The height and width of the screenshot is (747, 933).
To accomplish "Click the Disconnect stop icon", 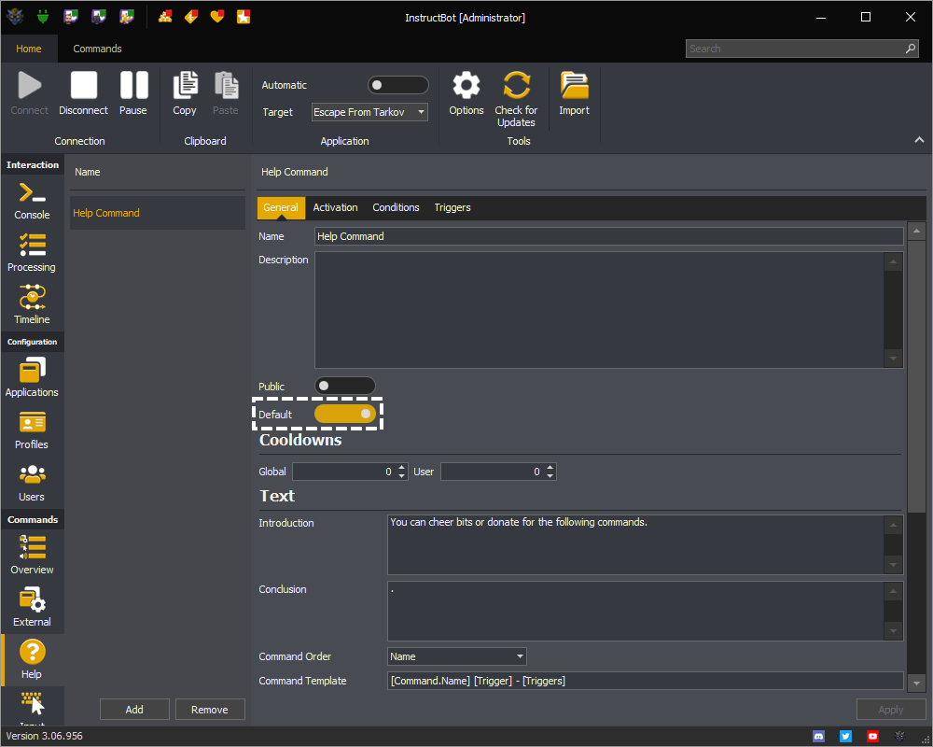I will [84, 85].
